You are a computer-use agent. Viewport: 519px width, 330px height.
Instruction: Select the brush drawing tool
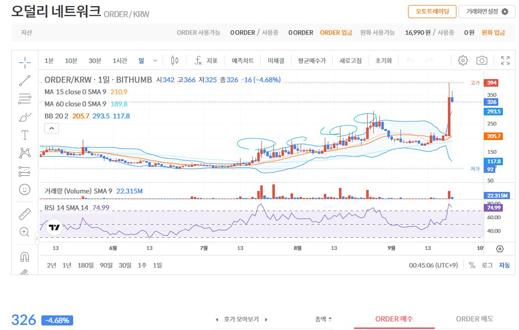25,117
